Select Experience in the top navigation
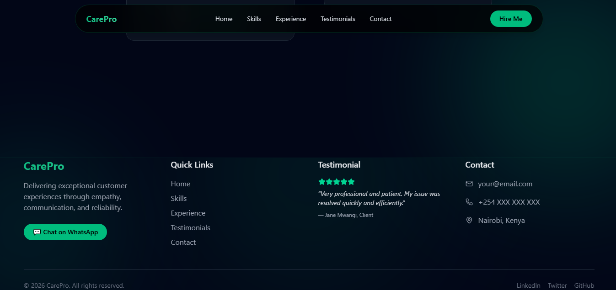 pos(291,19)
